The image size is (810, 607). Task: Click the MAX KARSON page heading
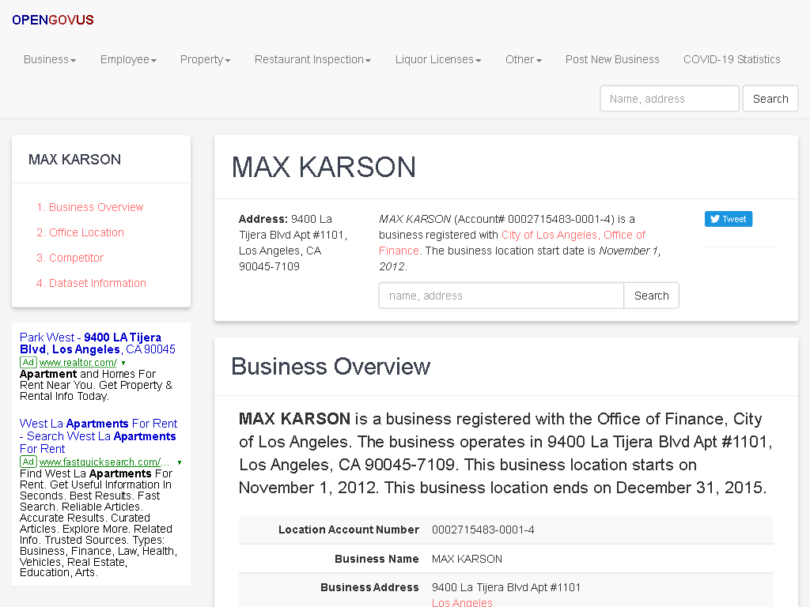point(324,168)
